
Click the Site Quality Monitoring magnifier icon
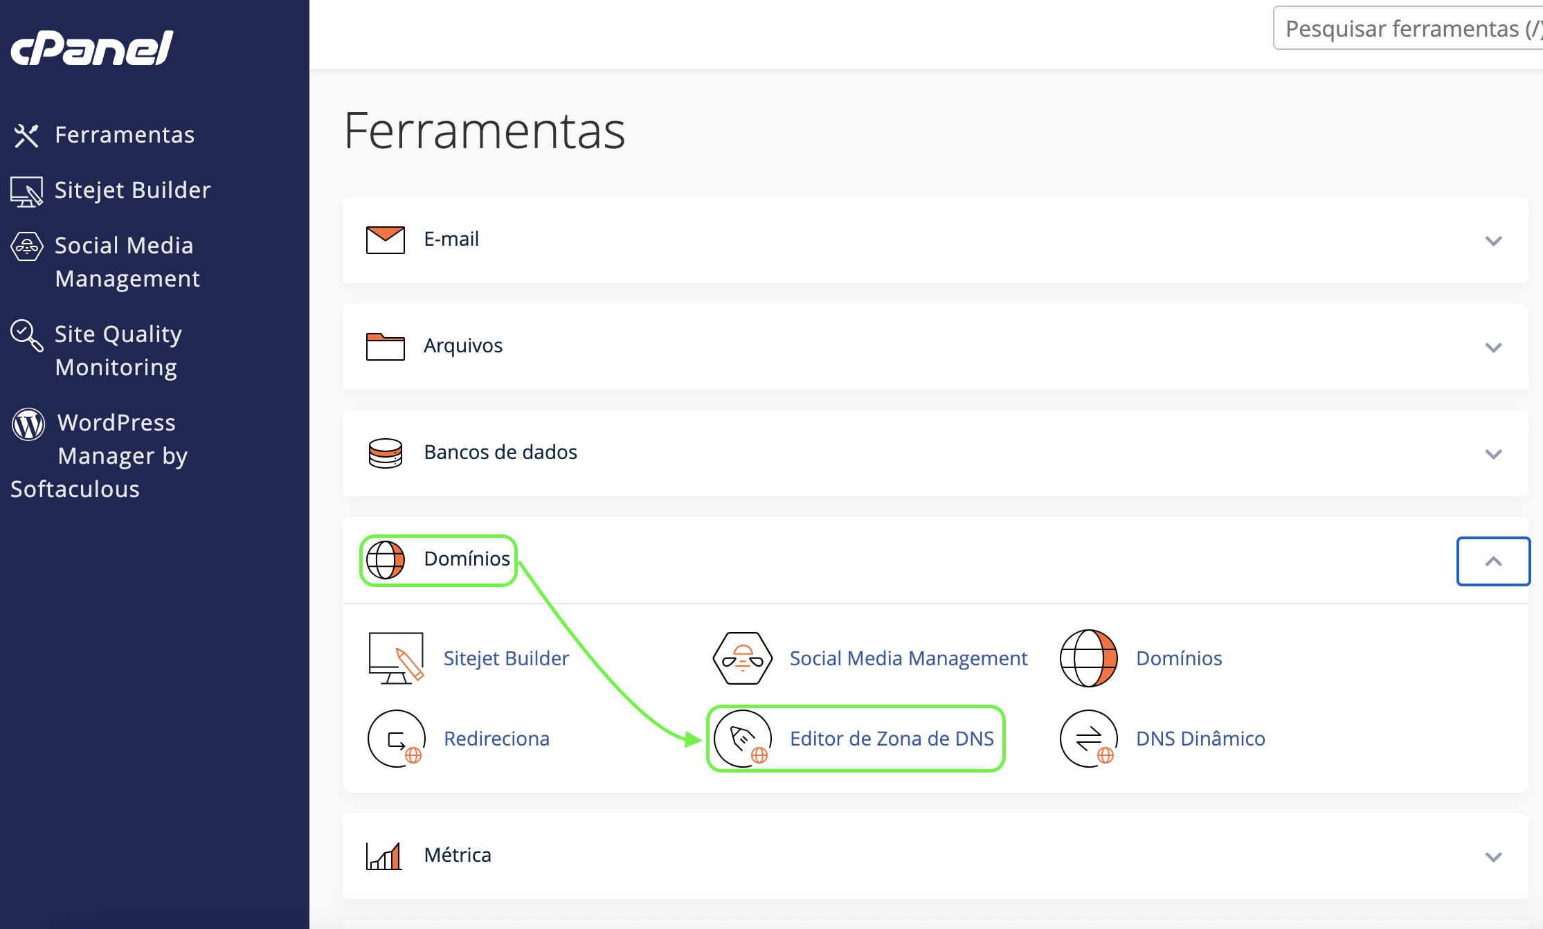pyautogui.click(x=26, y=335)
